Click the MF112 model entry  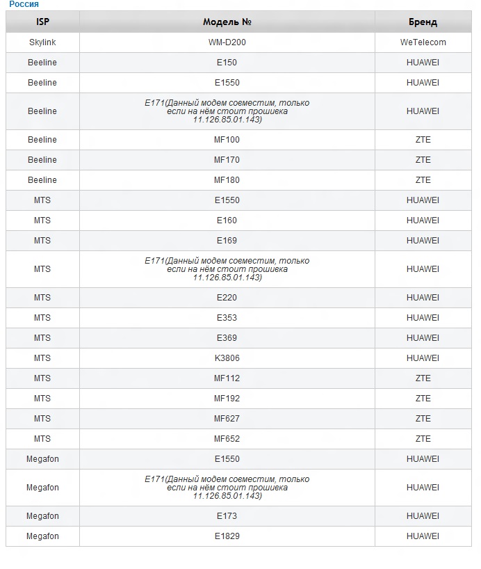227,378
